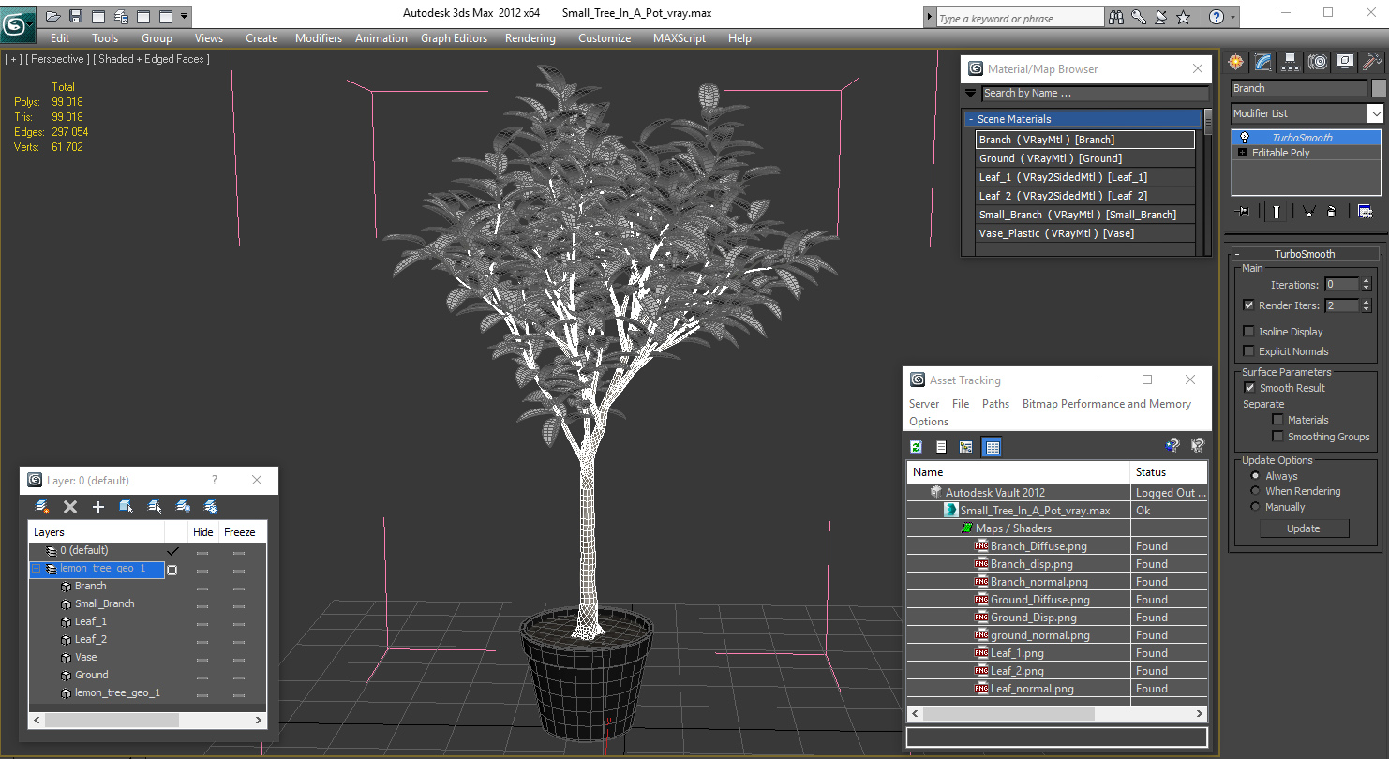Screen dimensions: 1389x759
Task: Toggle Show End Result icon in modifier stack
Action: coord(1276,212)
